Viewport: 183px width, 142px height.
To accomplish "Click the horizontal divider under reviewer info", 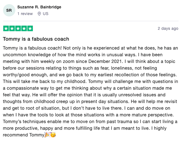I will (91, 21).
